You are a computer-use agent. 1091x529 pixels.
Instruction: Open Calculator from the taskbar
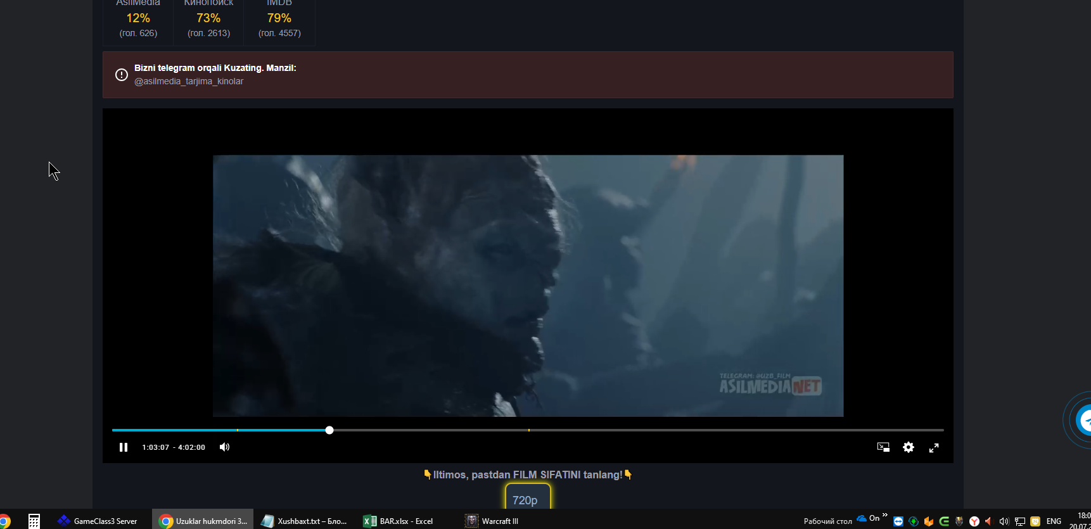click(x=34, y=521)
